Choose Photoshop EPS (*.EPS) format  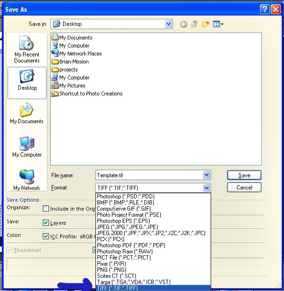pos(153,220)
